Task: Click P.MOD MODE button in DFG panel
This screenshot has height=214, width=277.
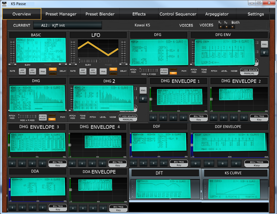Action: coord(164,71)
